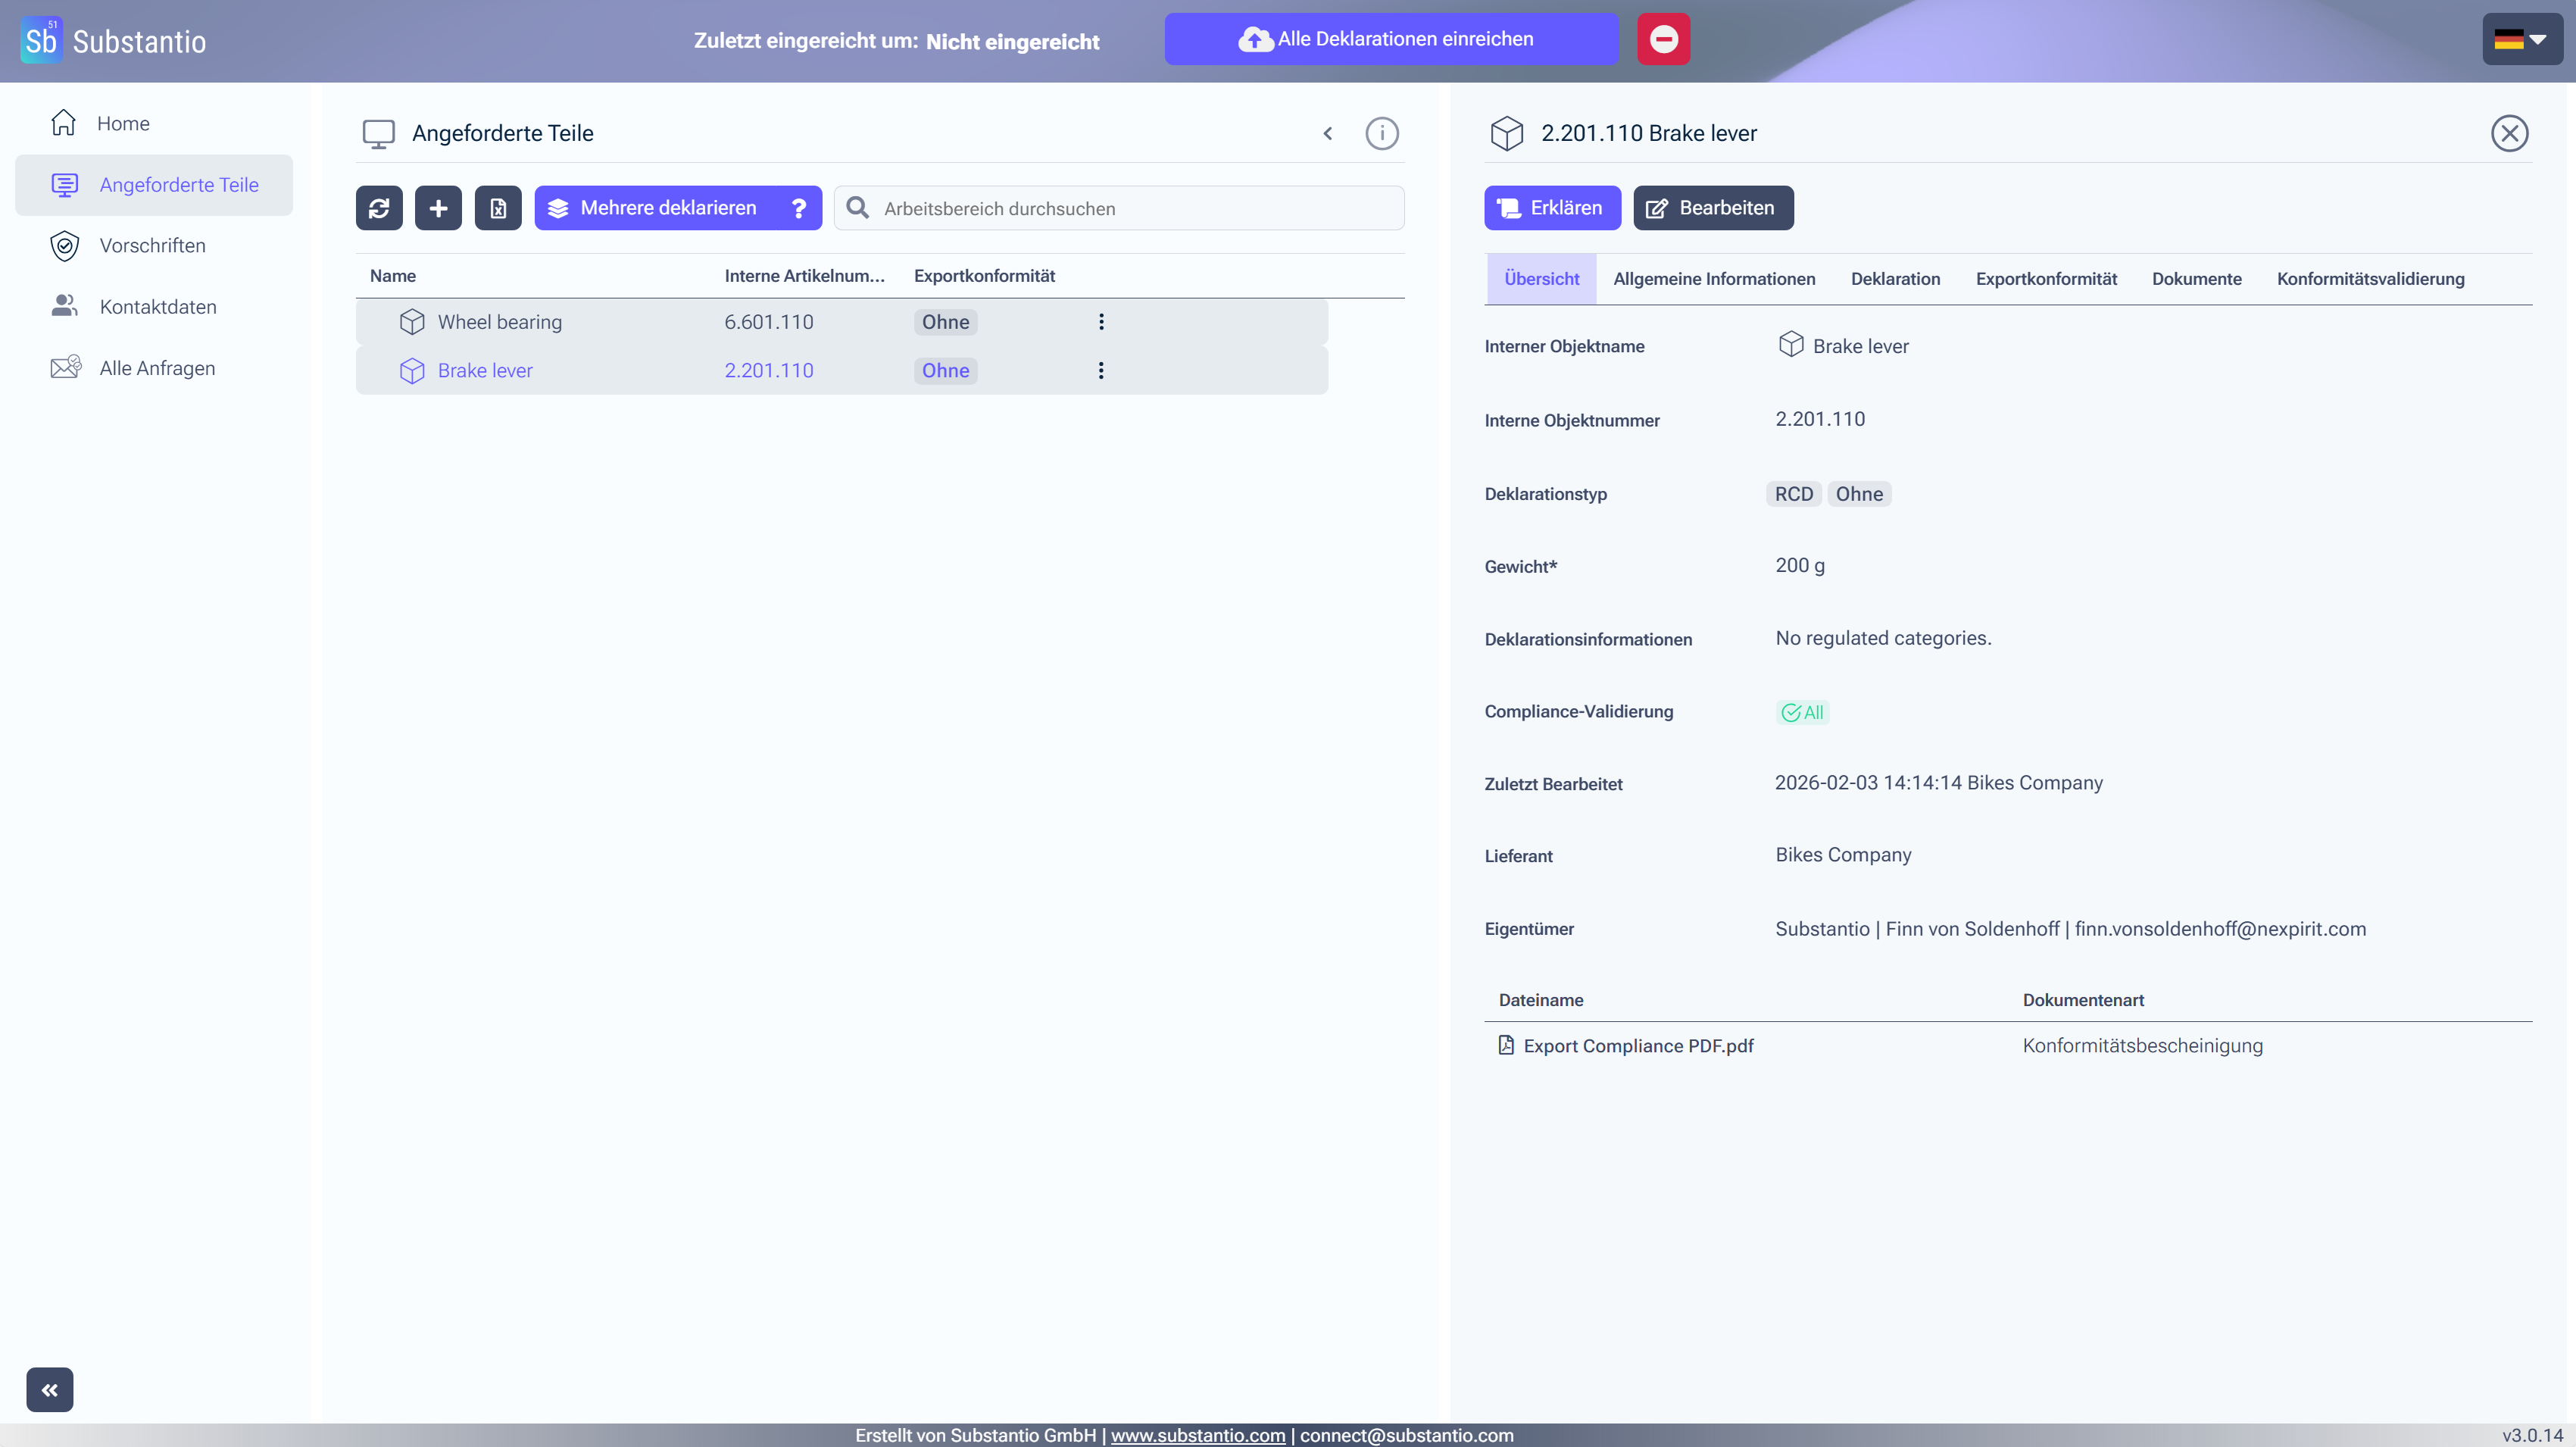This screenshot has height=1447, width=2576.
Task: Open the Export Compliance PDF.pdf file
Action: pos(1637,1046)
